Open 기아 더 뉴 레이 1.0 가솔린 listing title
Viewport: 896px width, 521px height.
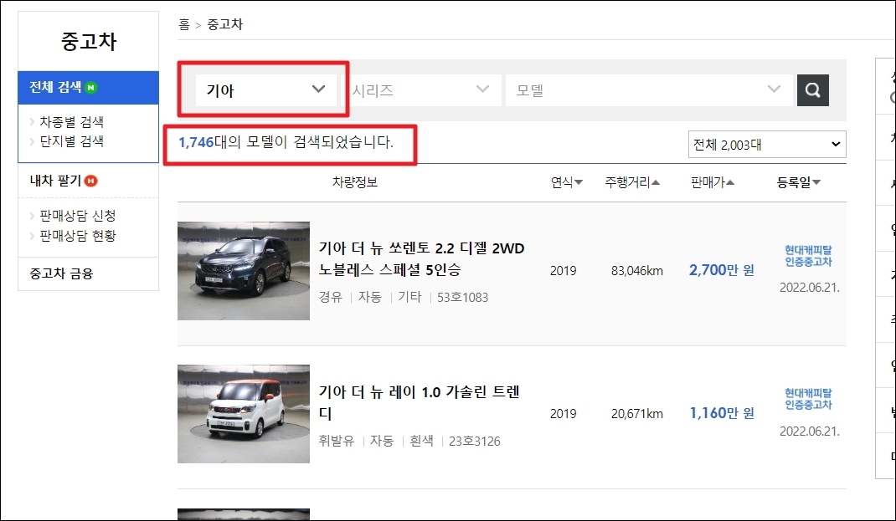(x=420, y=402)
